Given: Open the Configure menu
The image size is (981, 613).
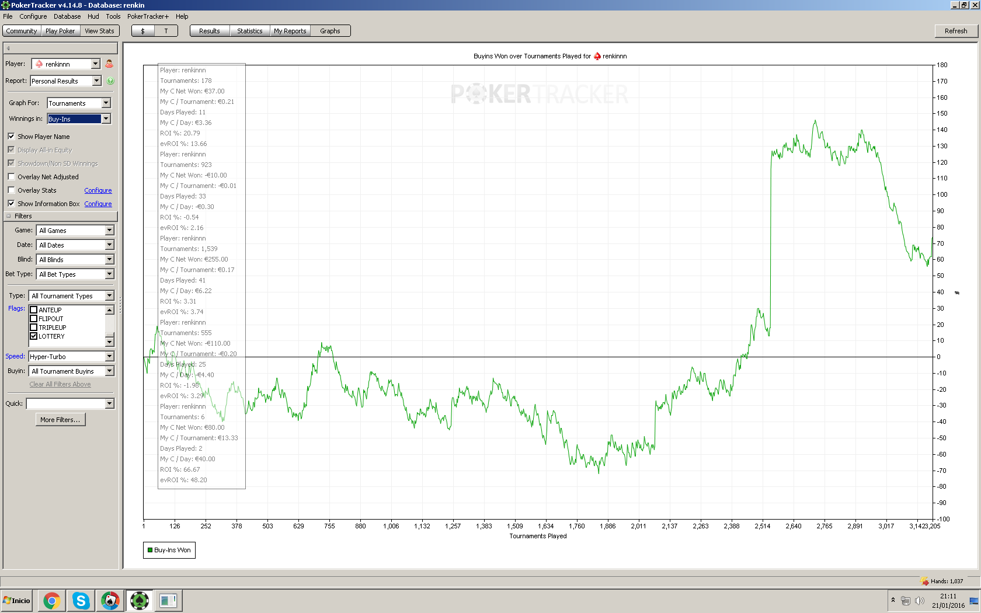Looking at the screenshot, I should coord(33,16).
